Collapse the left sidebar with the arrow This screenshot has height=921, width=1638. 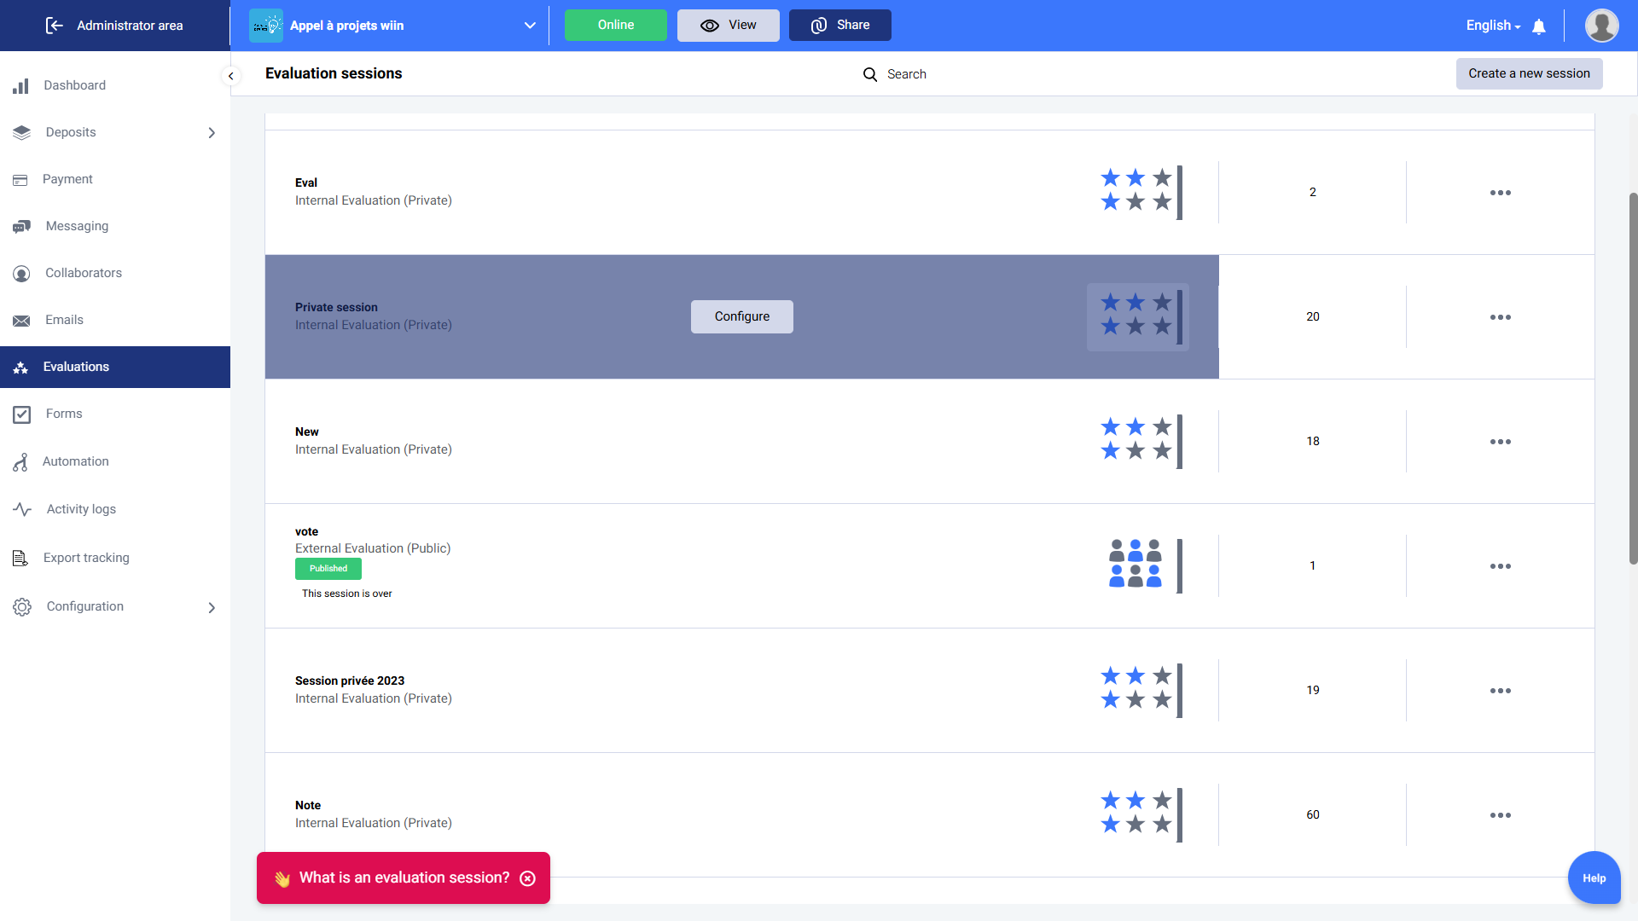pos(230,76)
